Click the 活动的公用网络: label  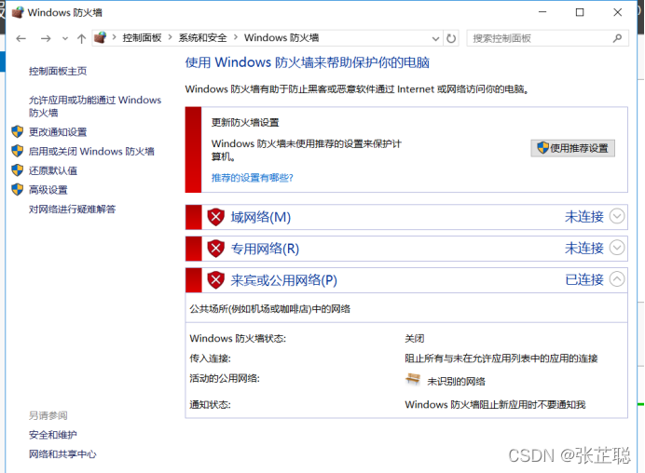point(225,378)
